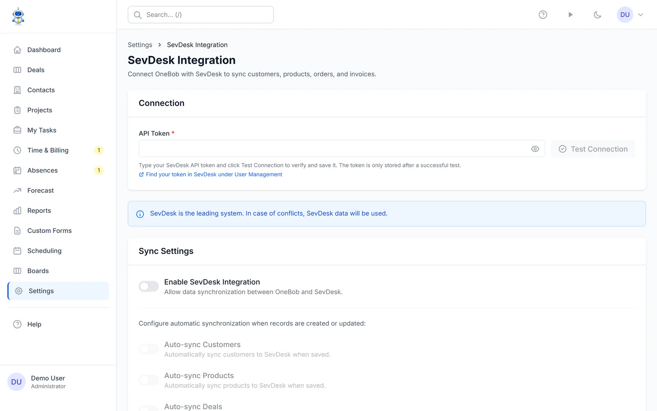Click the DU avatar in the top bar
The height and width of the screenshot is (411, 657).
[x=625, y=15]
